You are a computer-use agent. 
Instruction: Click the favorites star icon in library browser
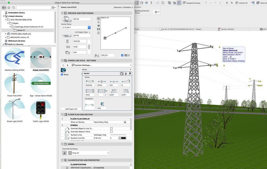9,7
